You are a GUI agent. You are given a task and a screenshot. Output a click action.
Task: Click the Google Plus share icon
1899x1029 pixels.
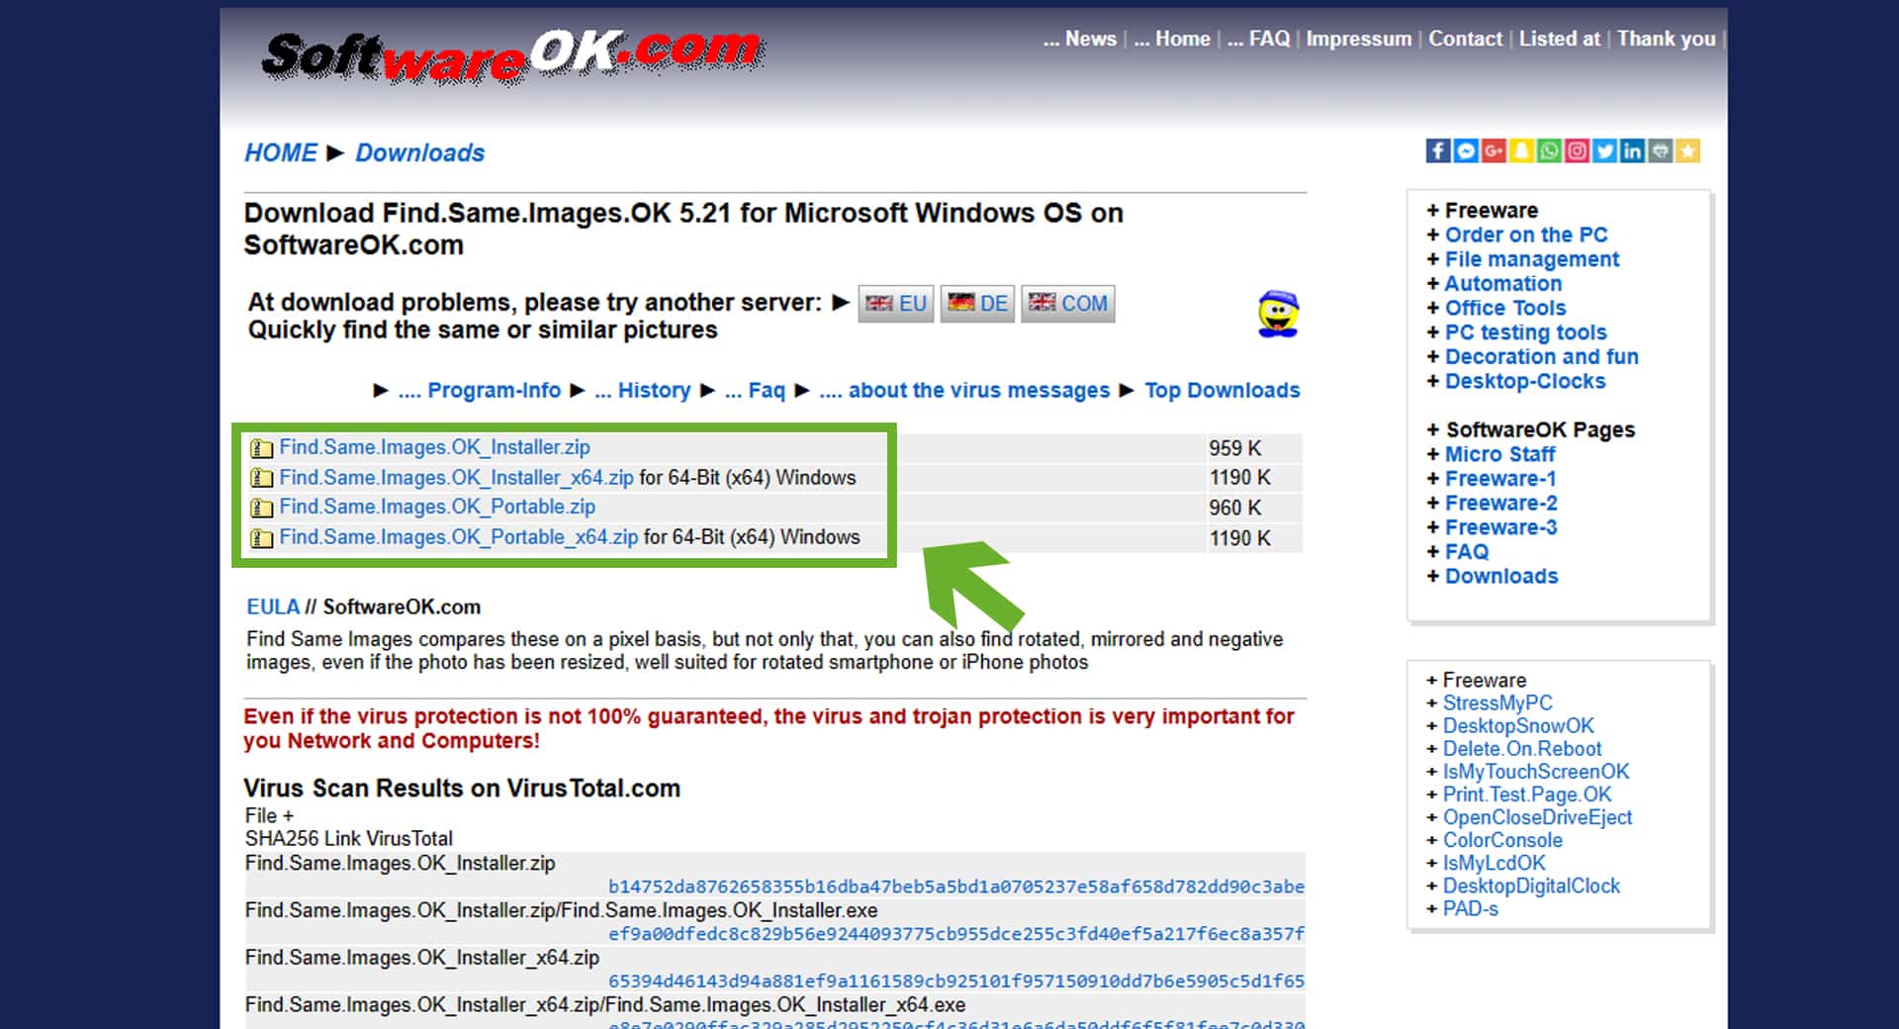coord(1493,150)
